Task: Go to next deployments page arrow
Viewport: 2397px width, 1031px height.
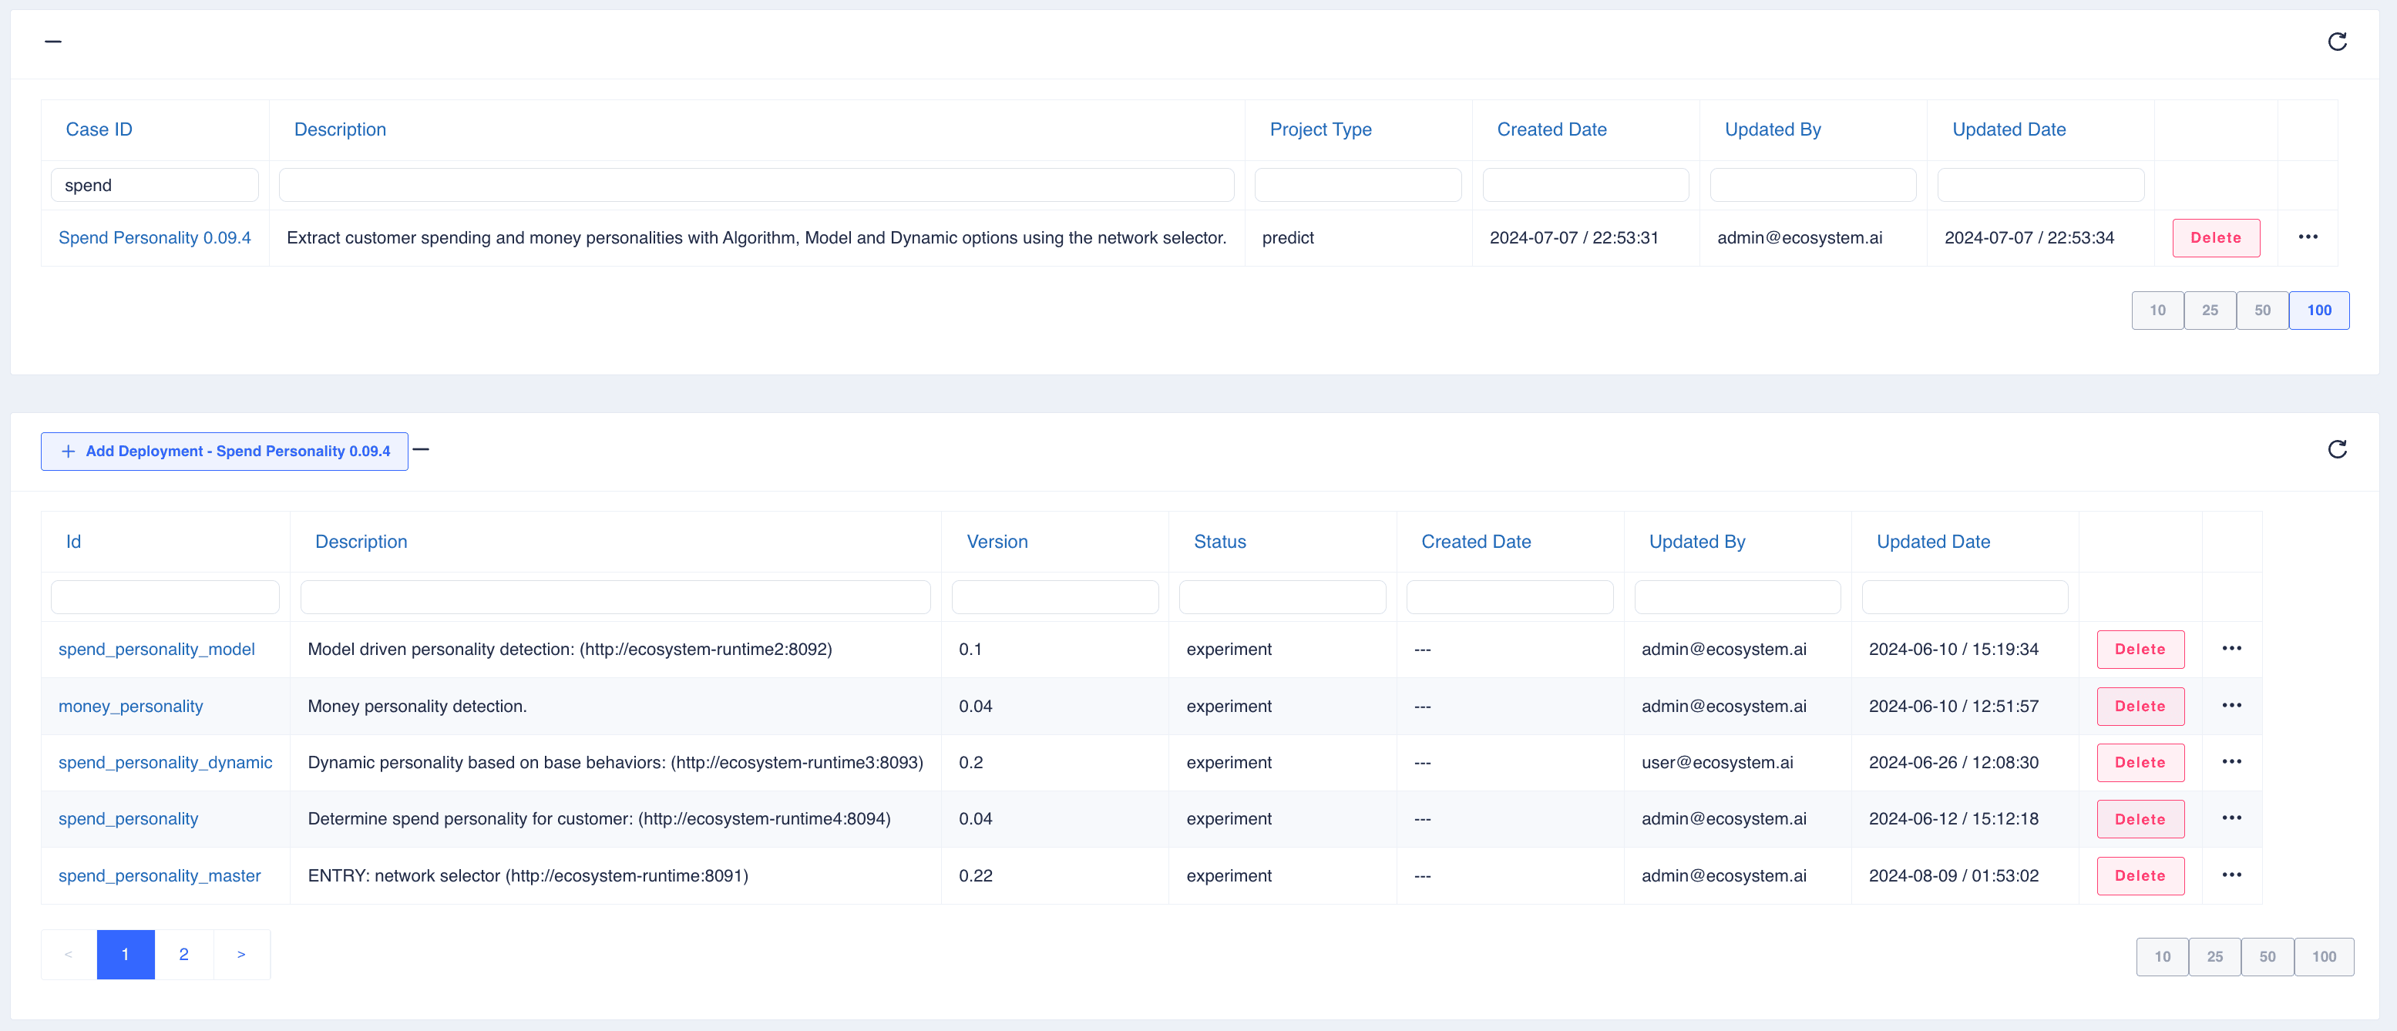Action: click(241, 955)
